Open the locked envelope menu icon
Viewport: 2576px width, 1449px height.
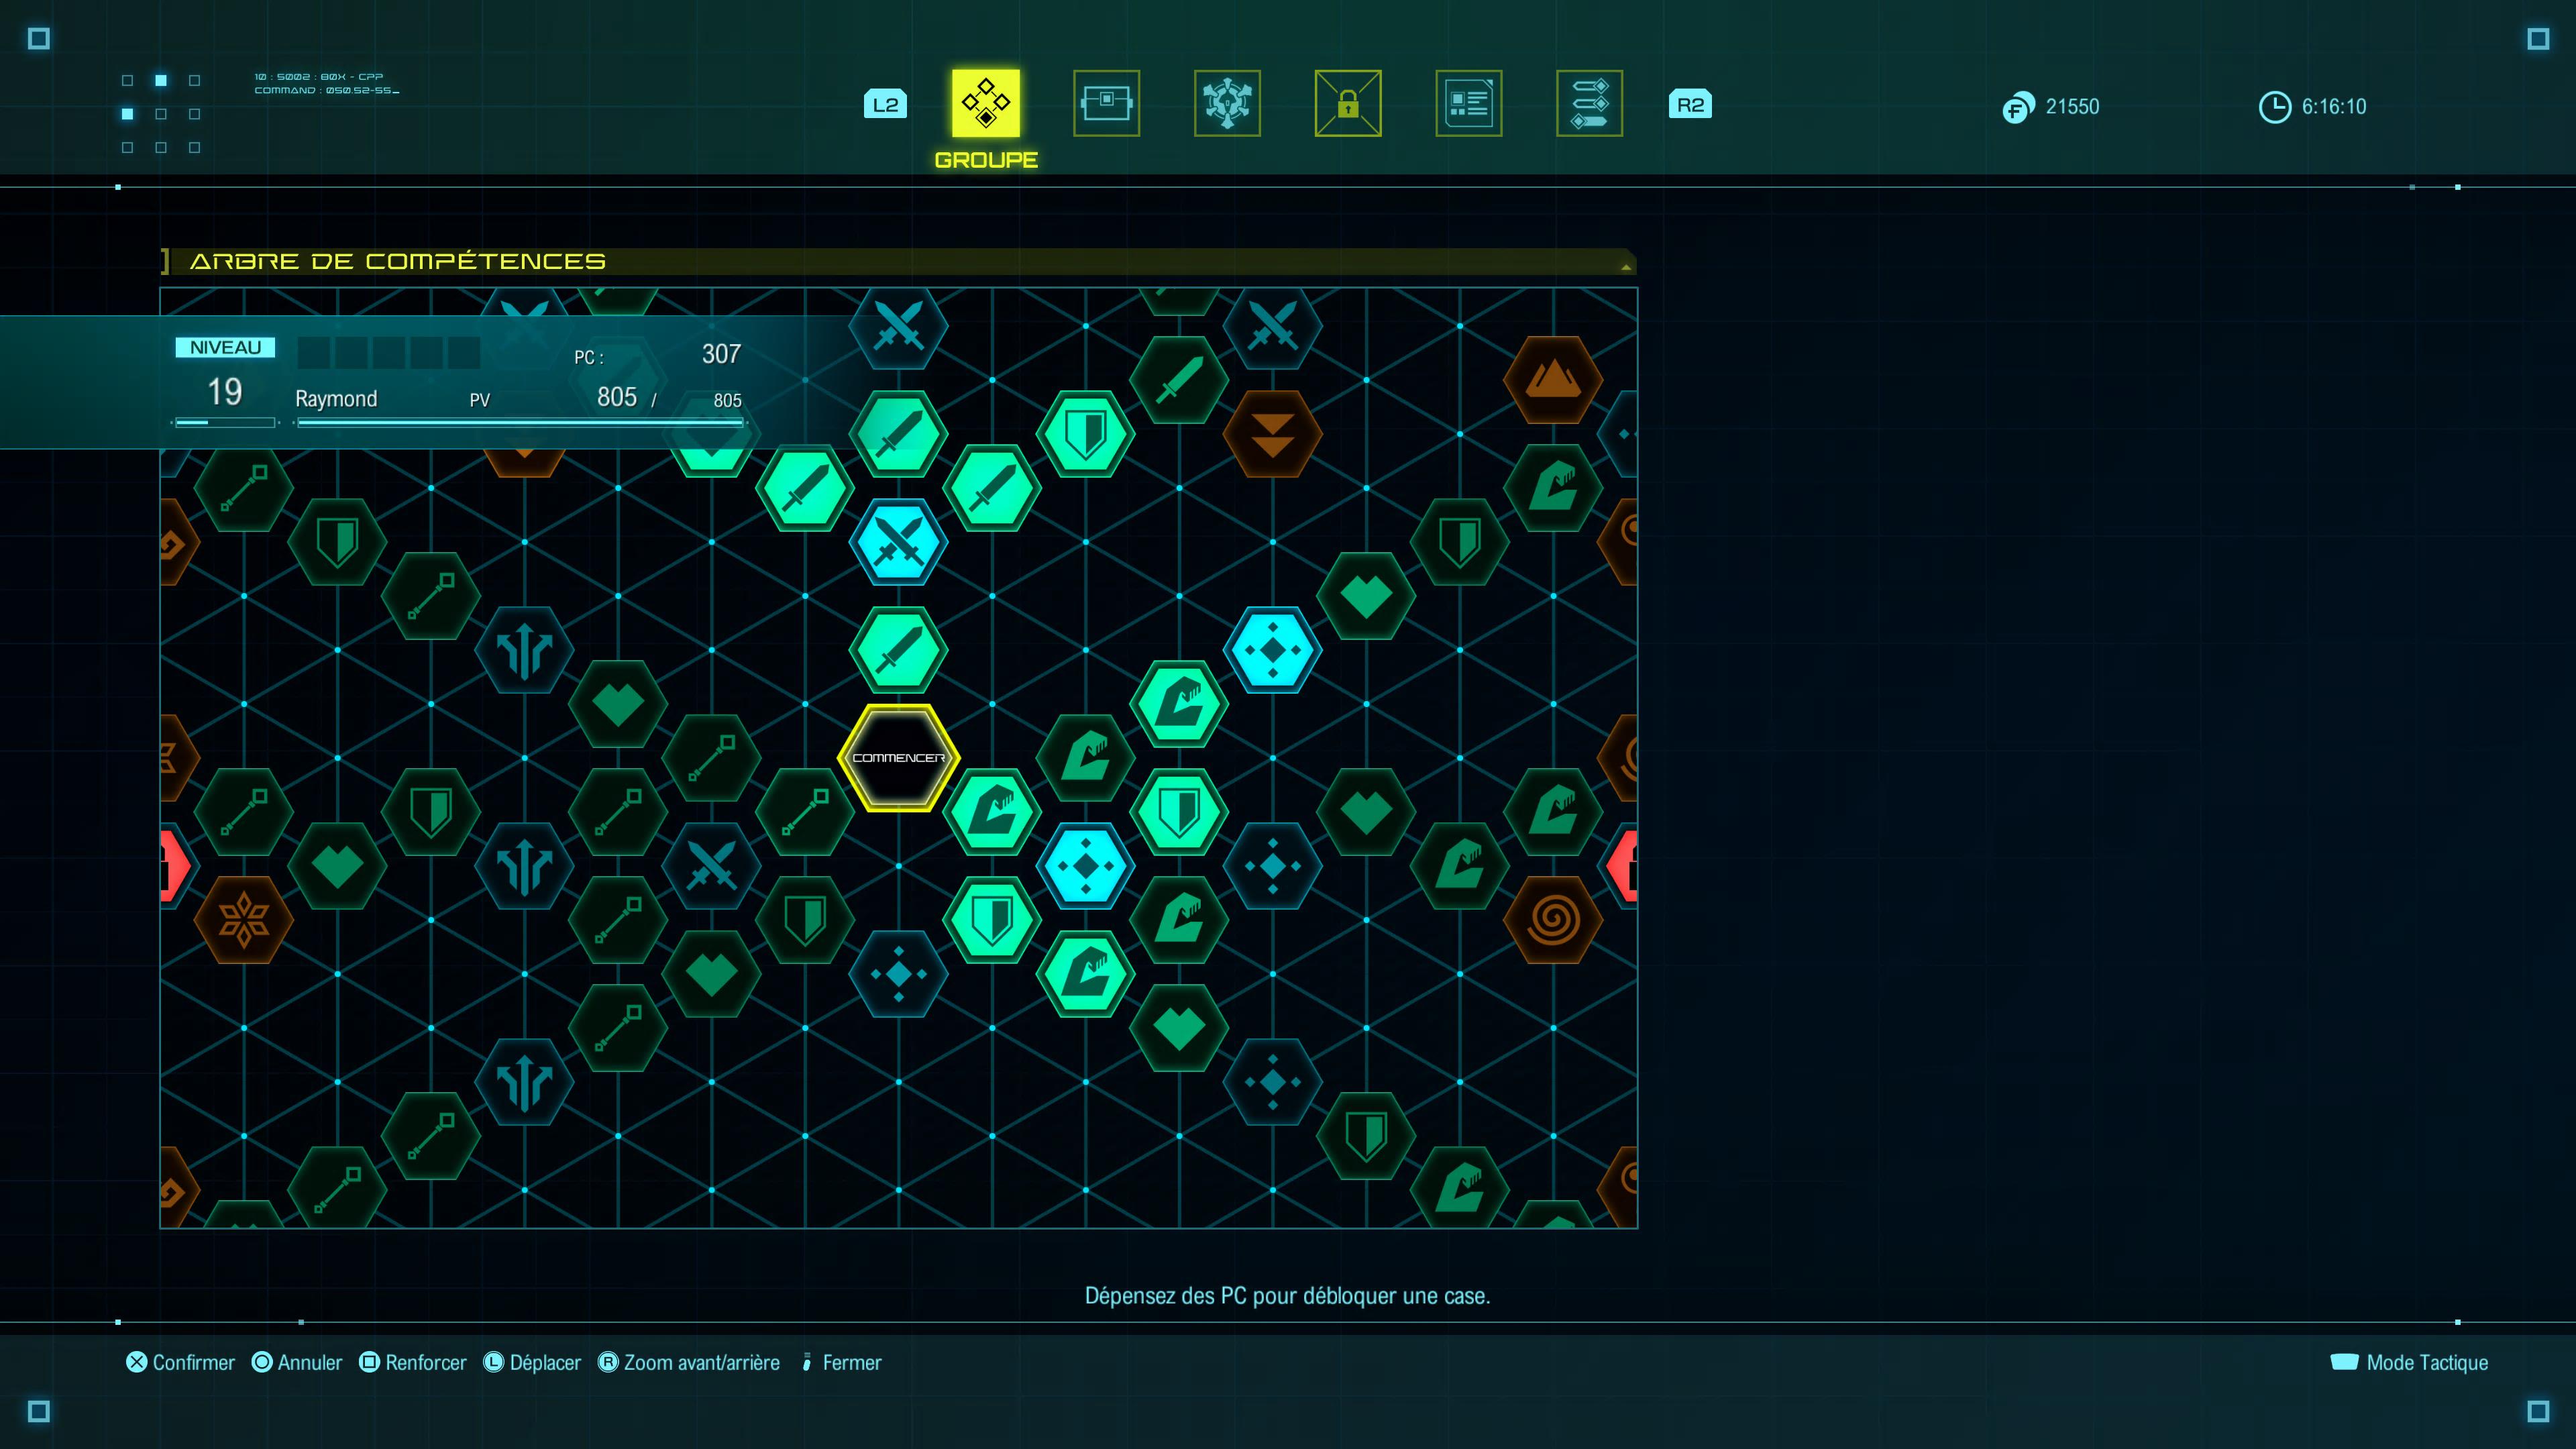(x=1347, y=104)
